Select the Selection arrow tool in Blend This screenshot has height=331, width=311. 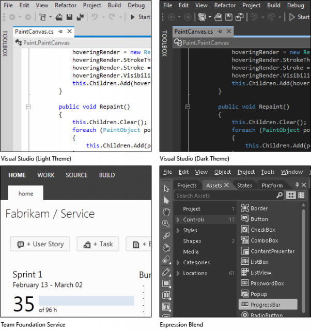[166, 188]
